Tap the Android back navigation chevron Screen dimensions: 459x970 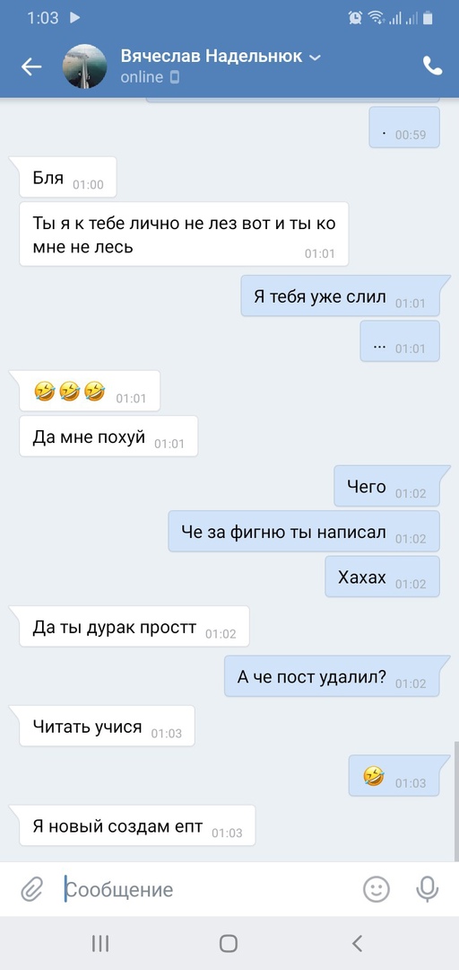click(x=357, y=943)
